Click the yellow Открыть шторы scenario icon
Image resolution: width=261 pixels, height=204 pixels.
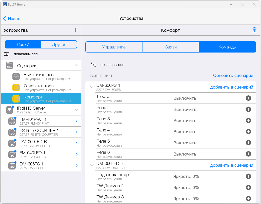pos(16,88)
